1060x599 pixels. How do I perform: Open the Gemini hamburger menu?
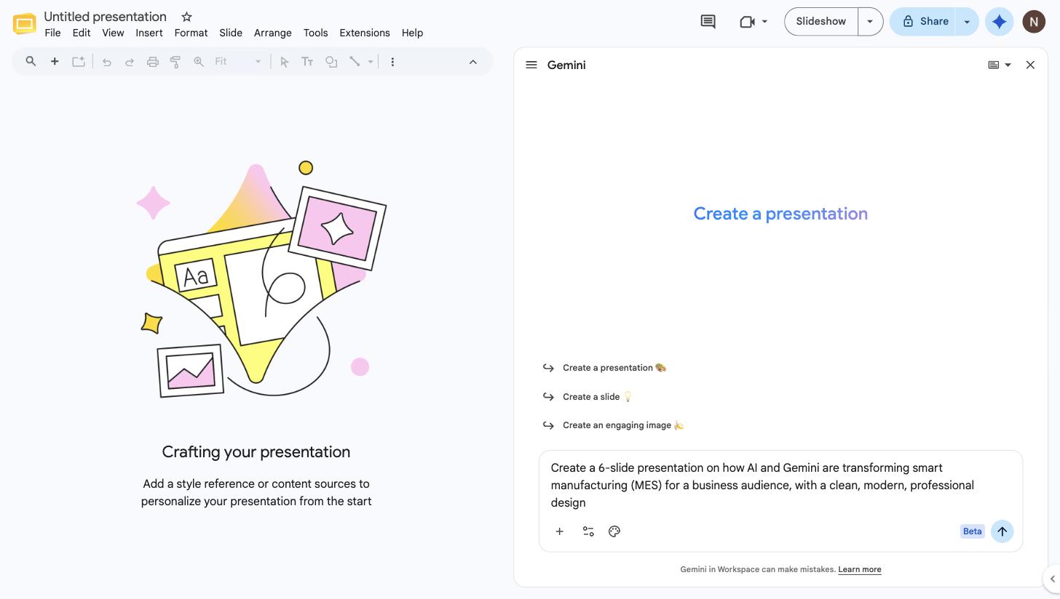531,65
